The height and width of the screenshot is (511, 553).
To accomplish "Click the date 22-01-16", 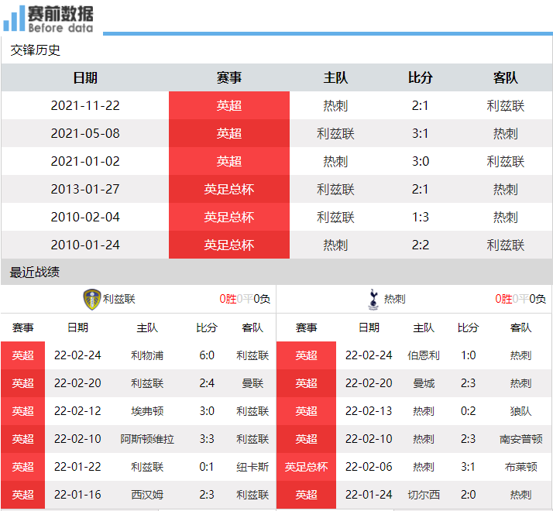I will point(77,495).
